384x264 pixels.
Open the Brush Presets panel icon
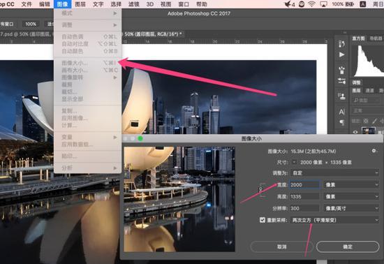click(x=341, y=70)
